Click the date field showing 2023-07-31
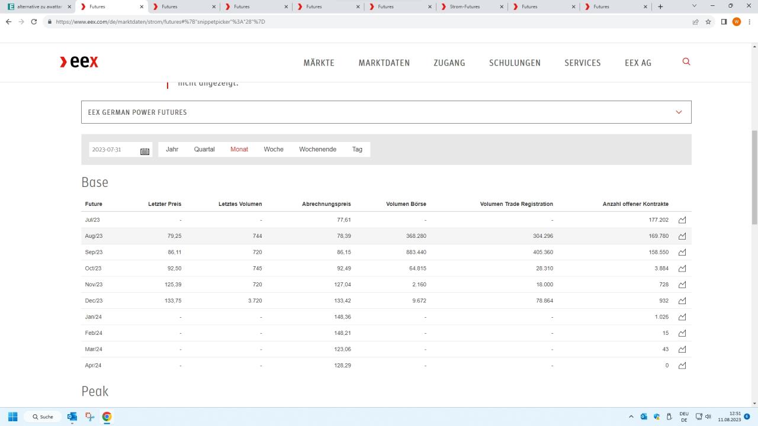758x426 pixels. [x=114, y=150]
